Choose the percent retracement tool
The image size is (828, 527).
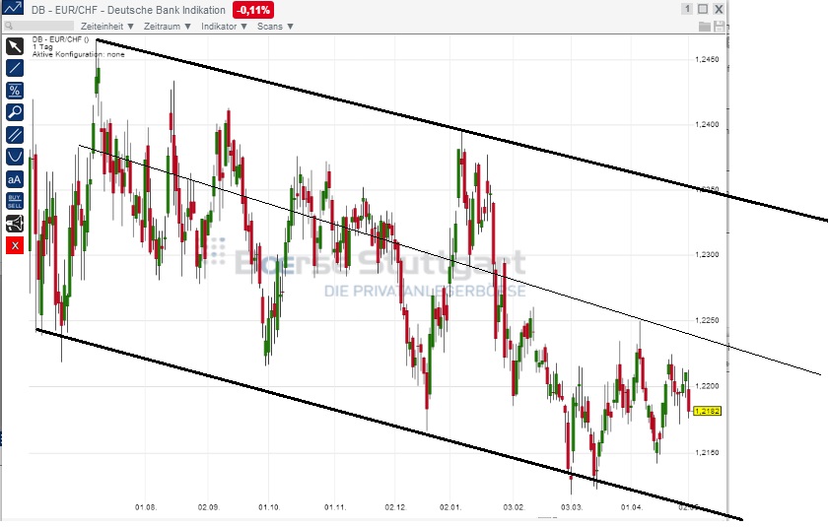[x=15, y=91]
